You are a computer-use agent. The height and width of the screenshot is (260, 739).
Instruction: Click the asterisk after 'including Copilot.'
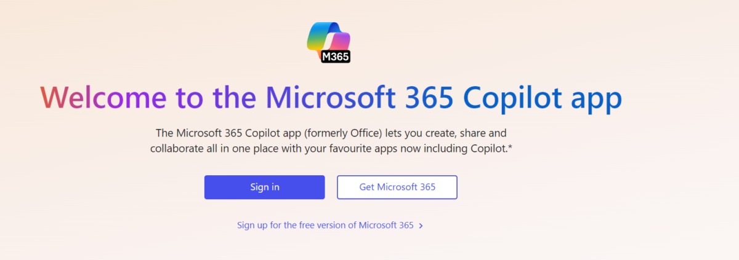(509, 148)
